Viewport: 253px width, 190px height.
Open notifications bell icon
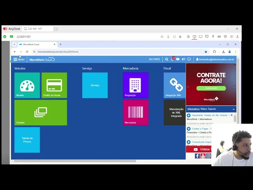coord(172,59)
